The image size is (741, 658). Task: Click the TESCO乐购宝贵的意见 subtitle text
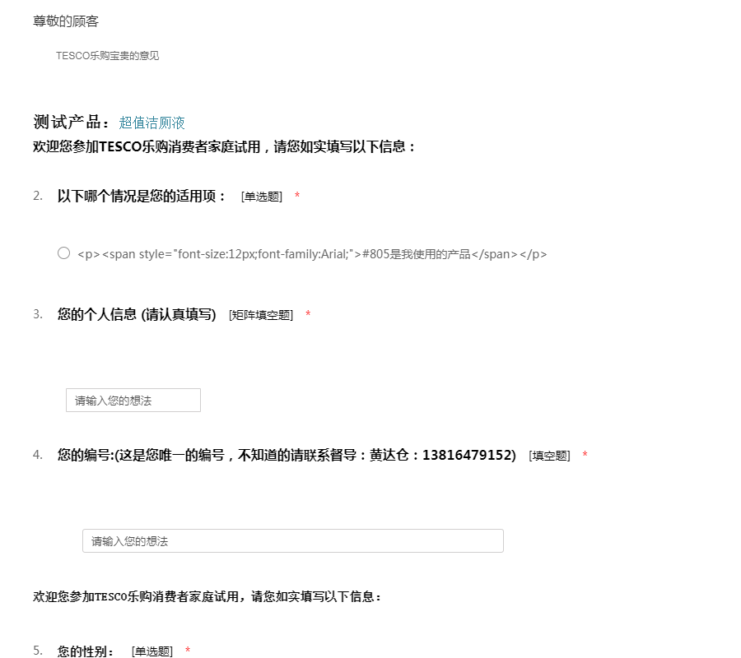coord(107,56)
